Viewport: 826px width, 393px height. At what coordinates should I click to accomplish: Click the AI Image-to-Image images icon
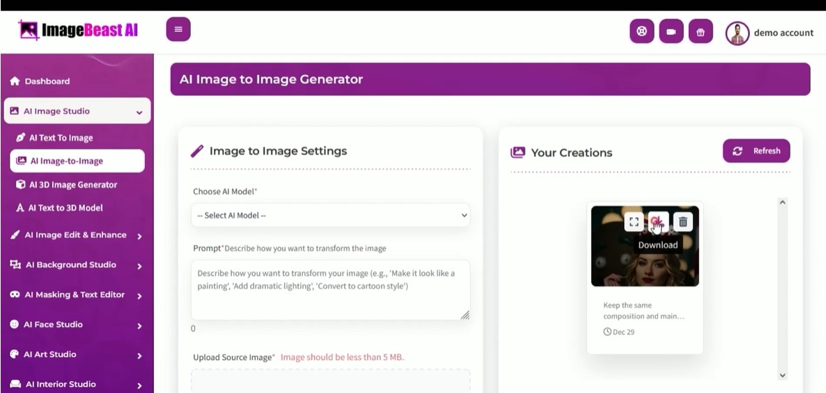click(21, 161)
